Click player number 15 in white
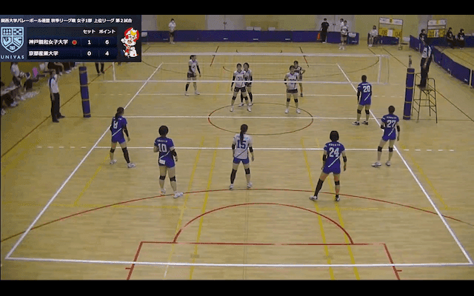Viewport: 474px width, 296px height. point(241,156)
